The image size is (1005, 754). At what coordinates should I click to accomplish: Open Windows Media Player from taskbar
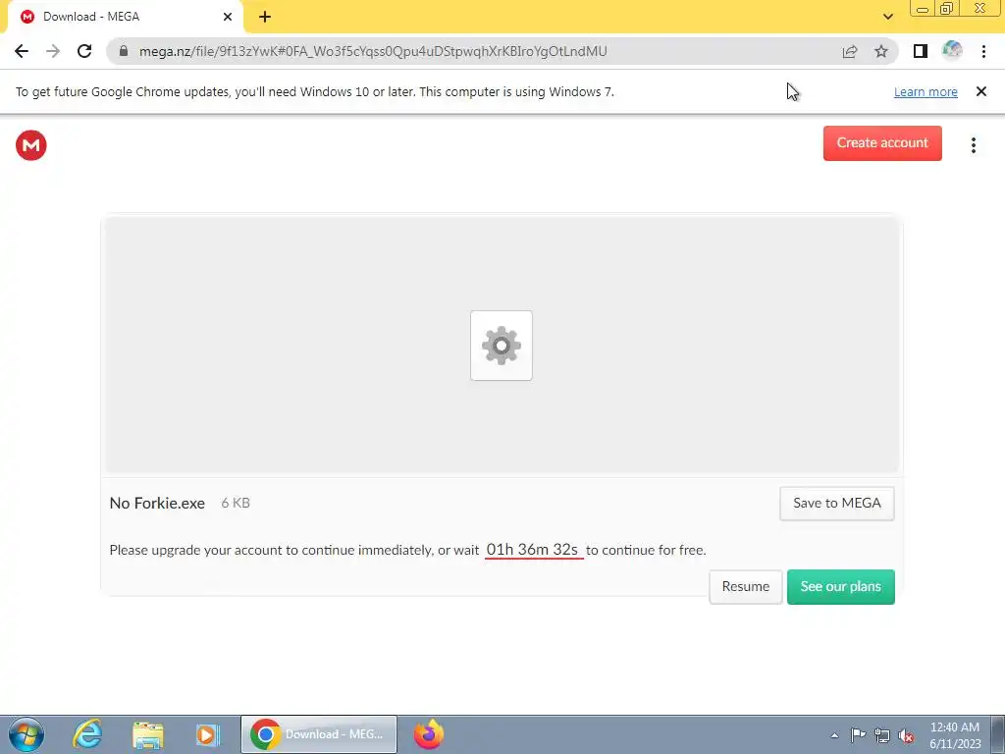[x=207, y=734]
